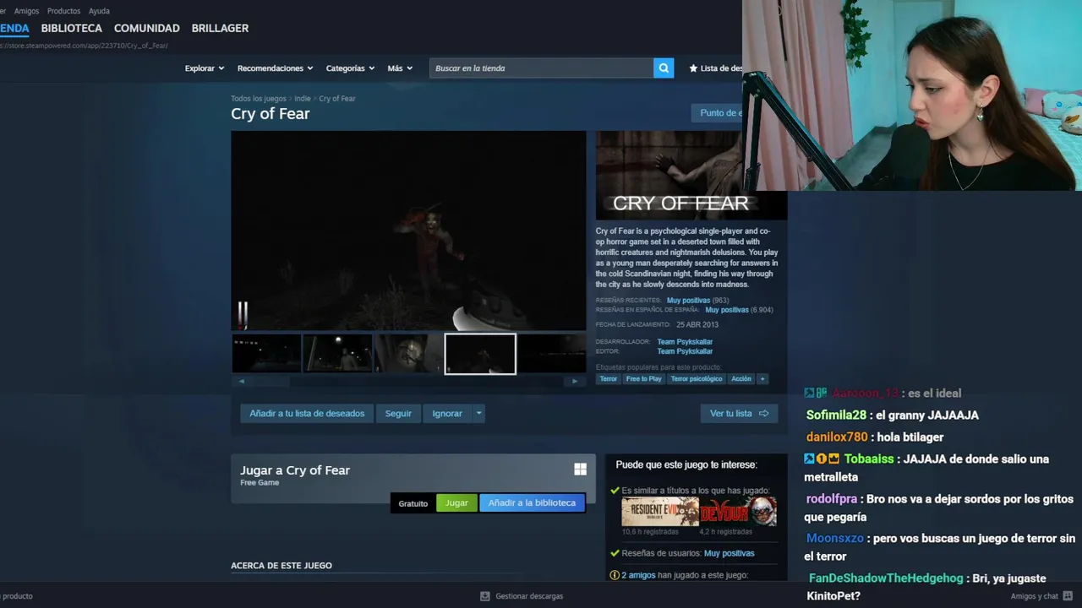Open the Amigos menu
The image size is (1082, 608).
tap(26, 11)
